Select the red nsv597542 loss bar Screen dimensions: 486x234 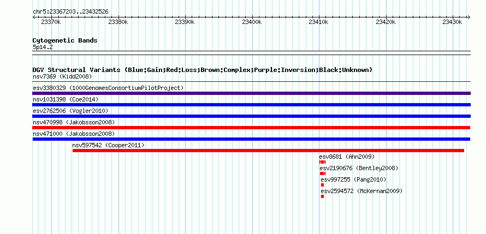pyautogui.click(x=269, y=151)
